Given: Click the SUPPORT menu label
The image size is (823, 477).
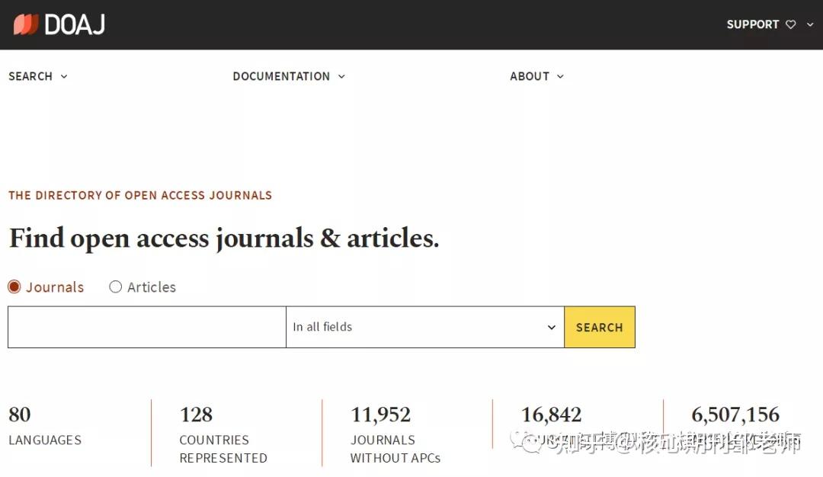Looking at the screenshot, I should point(753,24).
